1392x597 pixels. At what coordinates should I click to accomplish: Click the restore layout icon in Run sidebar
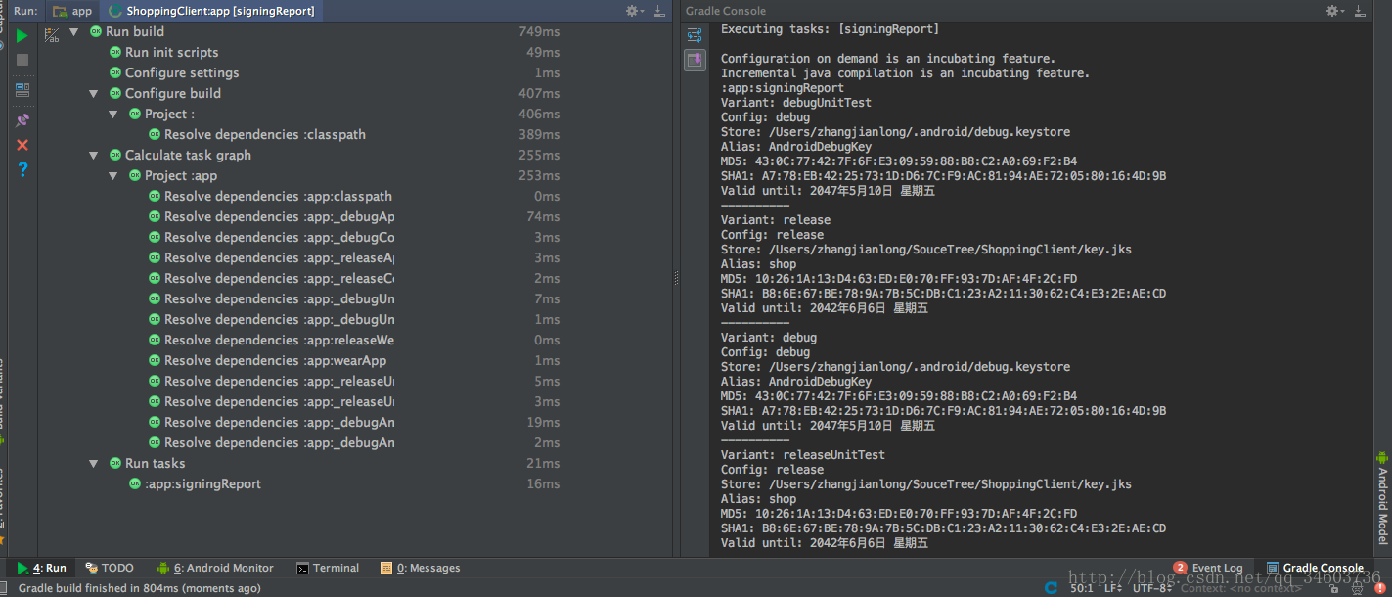22,90
